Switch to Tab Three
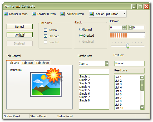Image resolution: width=153 pixels, height=122 pixels. [42, 63]
